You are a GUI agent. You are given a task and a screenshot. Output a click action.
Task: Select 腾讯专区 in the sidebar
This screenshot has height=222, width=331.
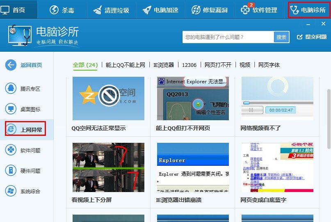click(x=30, y=89)
